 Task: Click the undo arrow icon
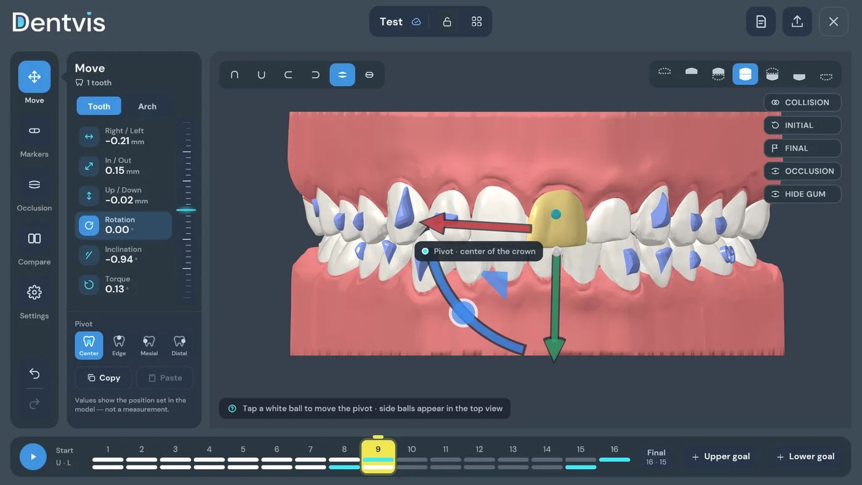pyautogui.click(x=34, y=374)
